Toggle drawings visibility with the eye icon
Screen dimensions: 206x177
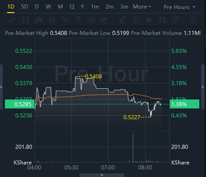(149, 20)
